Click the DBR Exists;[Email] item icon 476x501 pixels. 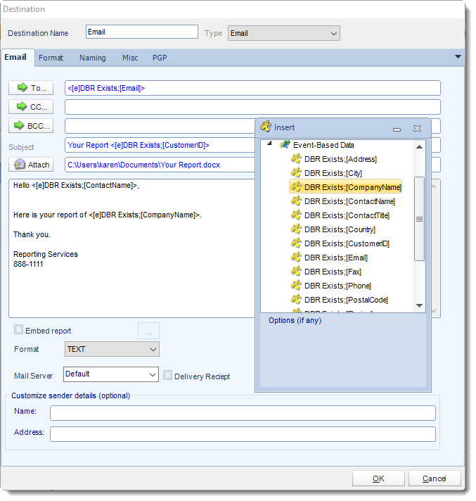point(296,257)
